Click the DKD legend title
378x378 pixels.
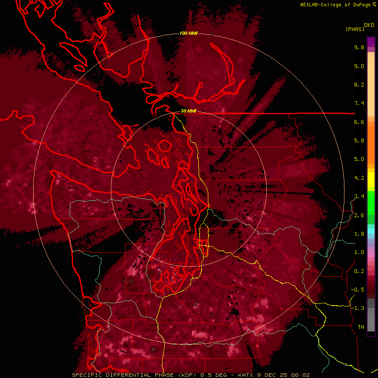369,25
